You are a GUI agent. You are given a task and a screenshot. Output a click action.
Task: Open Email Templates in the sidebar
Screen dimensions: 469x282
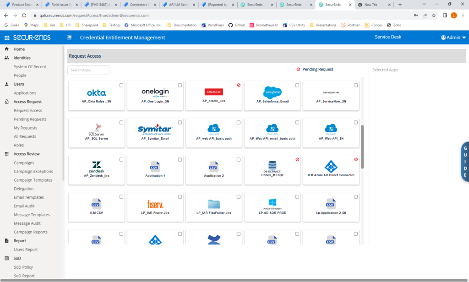point(29,197)
